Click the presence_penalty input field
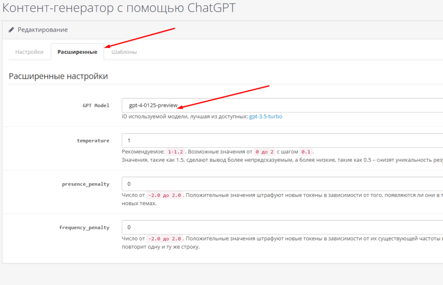 click(281, 184)
